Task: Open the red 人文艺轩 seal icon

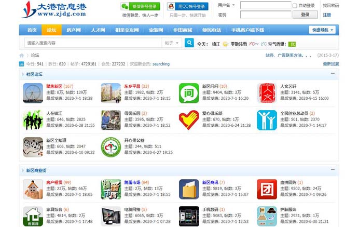Action: [x=267, y=93]
